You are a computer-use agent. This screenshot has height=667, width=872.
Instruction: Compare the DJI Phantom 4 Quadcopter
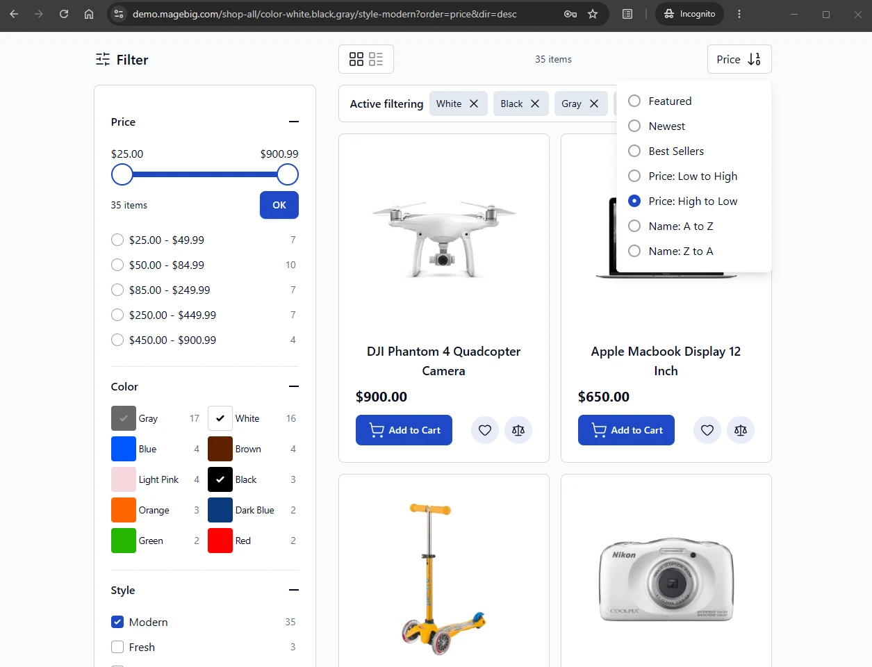pyautogui.click(x=518, y=430)
